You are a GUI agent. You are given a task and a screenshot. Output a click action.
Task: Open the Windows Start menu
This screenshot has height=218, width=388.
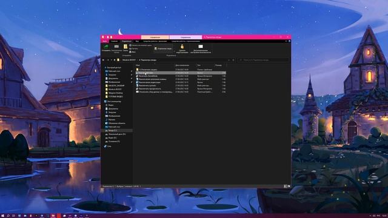pos(2,216)
